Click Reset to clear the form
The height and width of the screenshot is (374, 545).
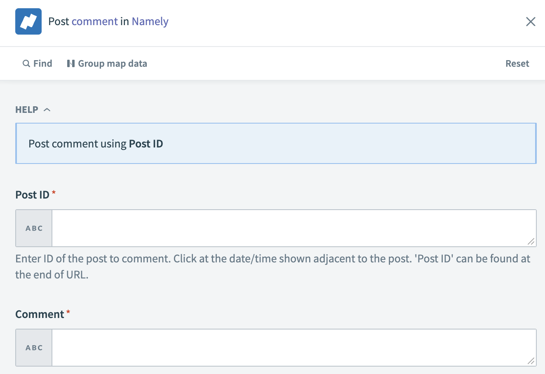pos(517,63)
